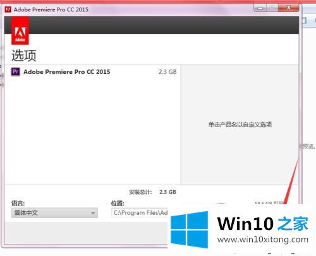Click the red Adobe logo
The height and width of the screenshot is (256, 316).
(20, 31)
